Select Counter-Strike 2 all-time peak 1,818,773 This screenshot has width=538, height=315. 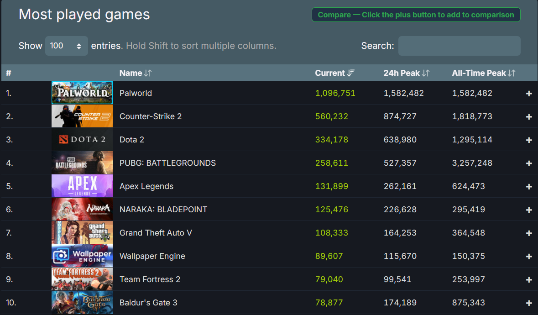[472, 116]
